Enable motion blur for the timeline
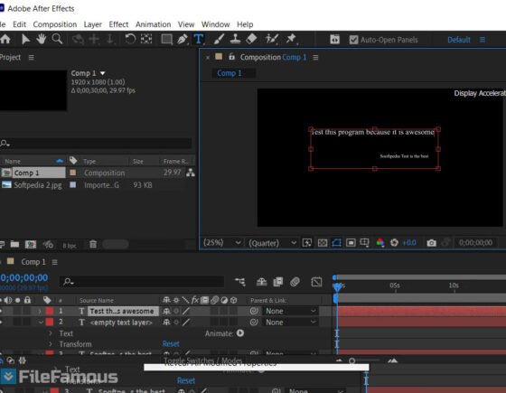 pyautogui.click(x=295, y=282)
